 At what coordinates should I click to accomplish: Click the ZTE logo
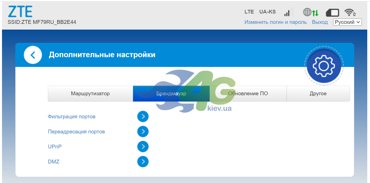[x=20, y=12]
